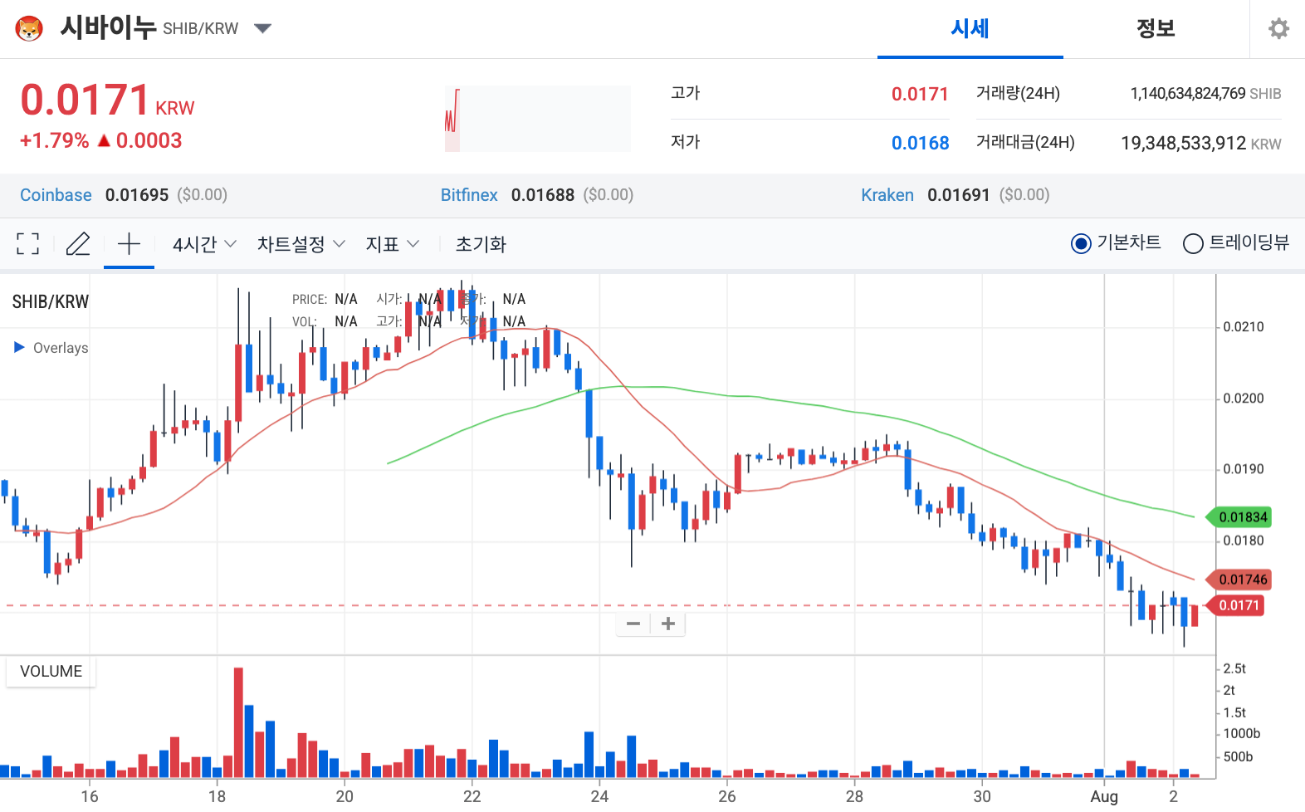Select the crosshair cursor tool
This screenshot has width=1305, height=812.
click(129, 244)
